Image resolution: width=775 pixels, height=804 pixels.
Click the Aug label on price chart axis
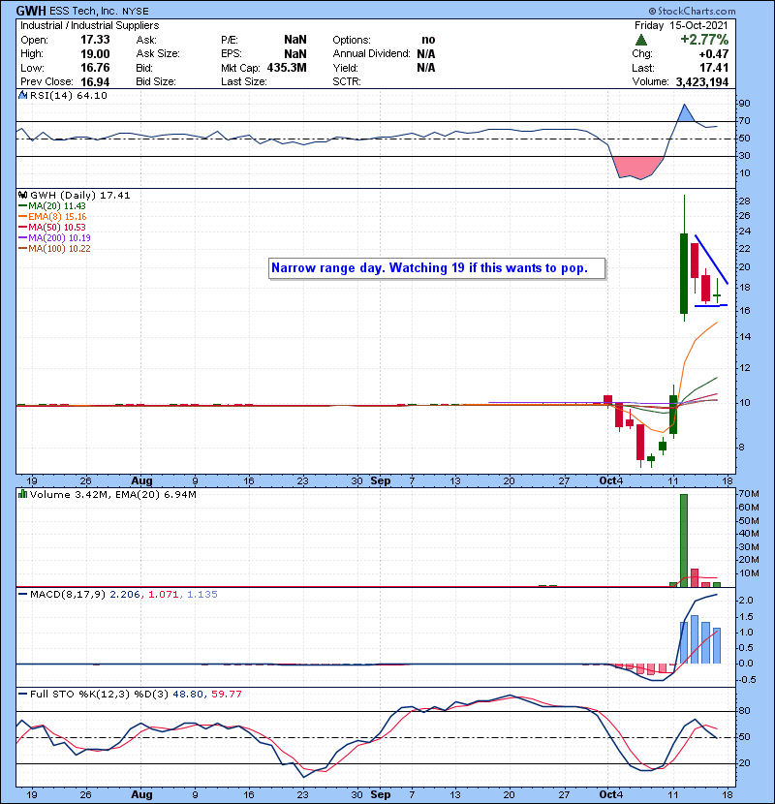pyautogui.click(x=141, y=481)
